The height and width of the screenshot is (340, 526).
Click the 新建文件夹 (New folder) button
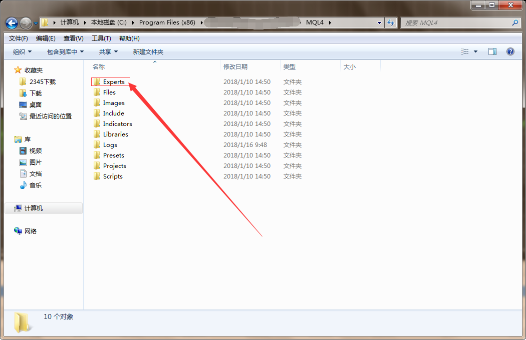[x=148, y=52]
